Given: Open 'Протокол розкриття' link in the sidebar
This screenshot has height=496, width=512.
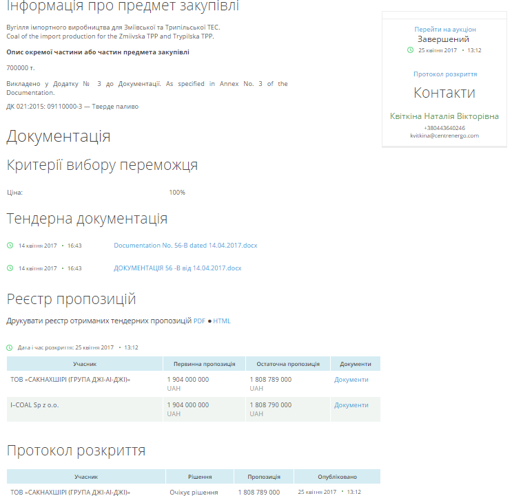Looking at the screenshot, I should (444, 74).
